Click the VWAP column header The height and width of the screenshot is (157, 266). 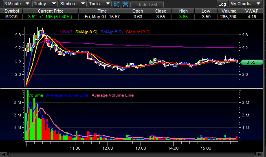coord(252,11)
